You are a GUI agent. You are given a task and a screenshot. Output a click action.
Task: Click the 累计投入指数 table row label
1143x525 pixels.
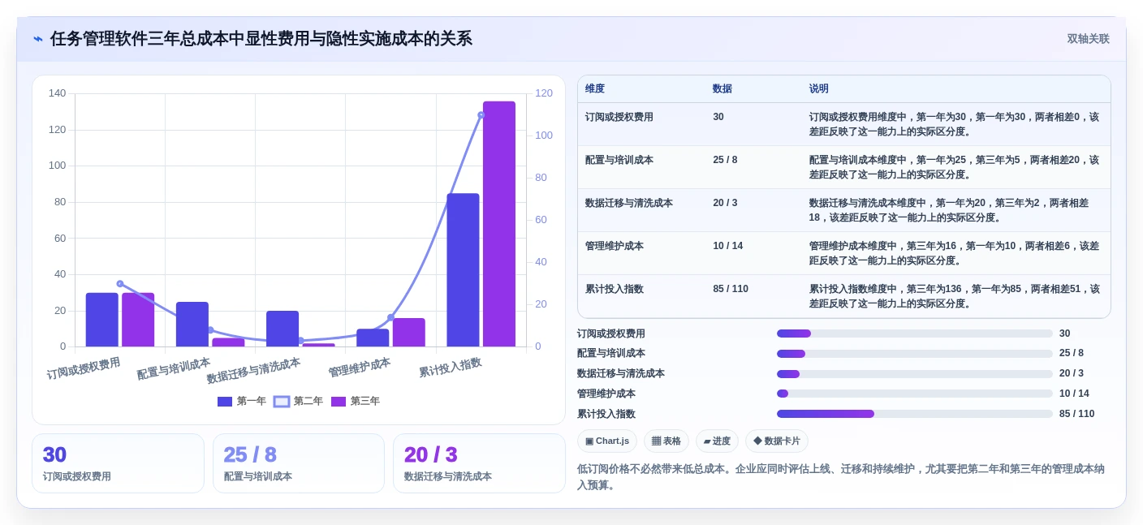[615, 289]
